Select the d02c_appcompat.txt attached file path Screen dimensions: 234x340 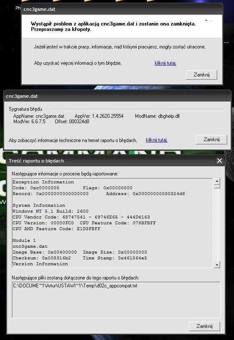pos(75,286)
